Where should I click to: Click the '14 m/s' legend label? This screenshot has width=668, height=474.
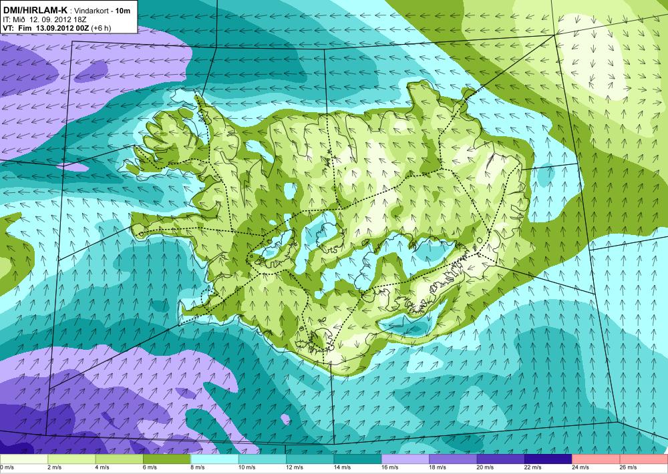[343, 467]
